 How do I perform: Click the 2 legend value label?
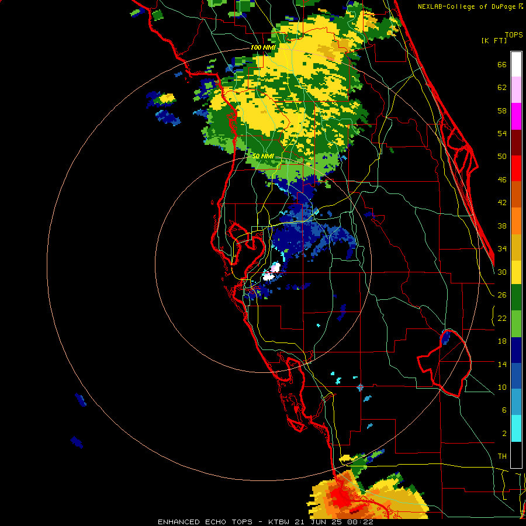point(504,434)
